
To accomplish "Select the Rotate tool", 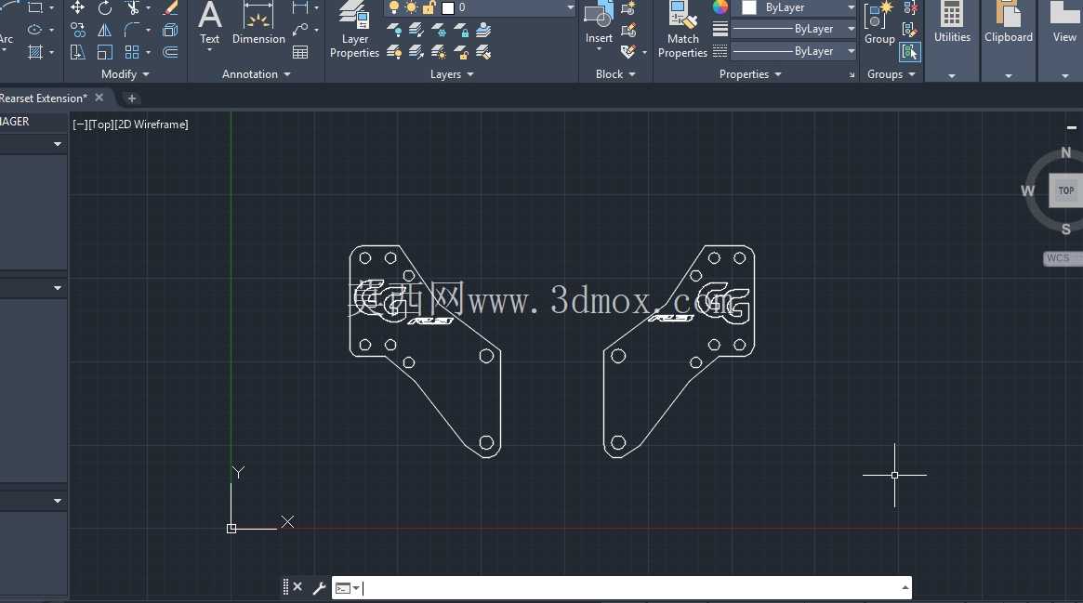I will click(x=105, y=8).
